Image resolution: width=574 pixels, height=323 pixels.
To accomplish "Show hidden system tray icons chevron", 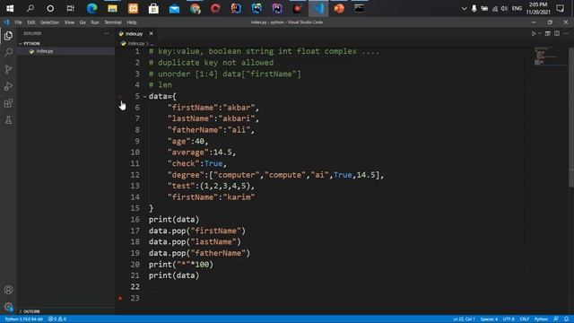I will pyautogui.click(x=464, y=8).
